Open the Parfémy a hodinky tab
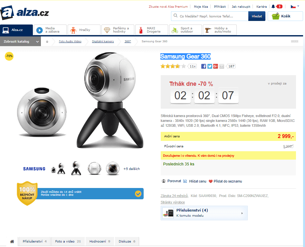Screen dimensions: 305x247 click(x=118, y=30)
